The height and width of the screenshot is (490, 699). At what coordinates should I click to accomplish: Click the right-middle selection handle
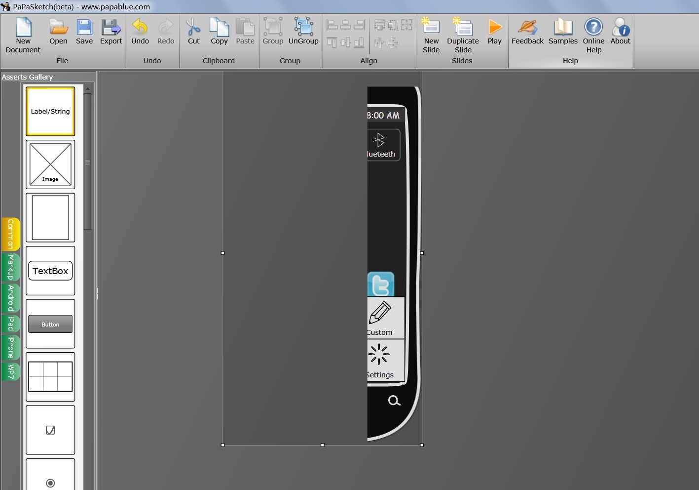(x=422, y=253)
